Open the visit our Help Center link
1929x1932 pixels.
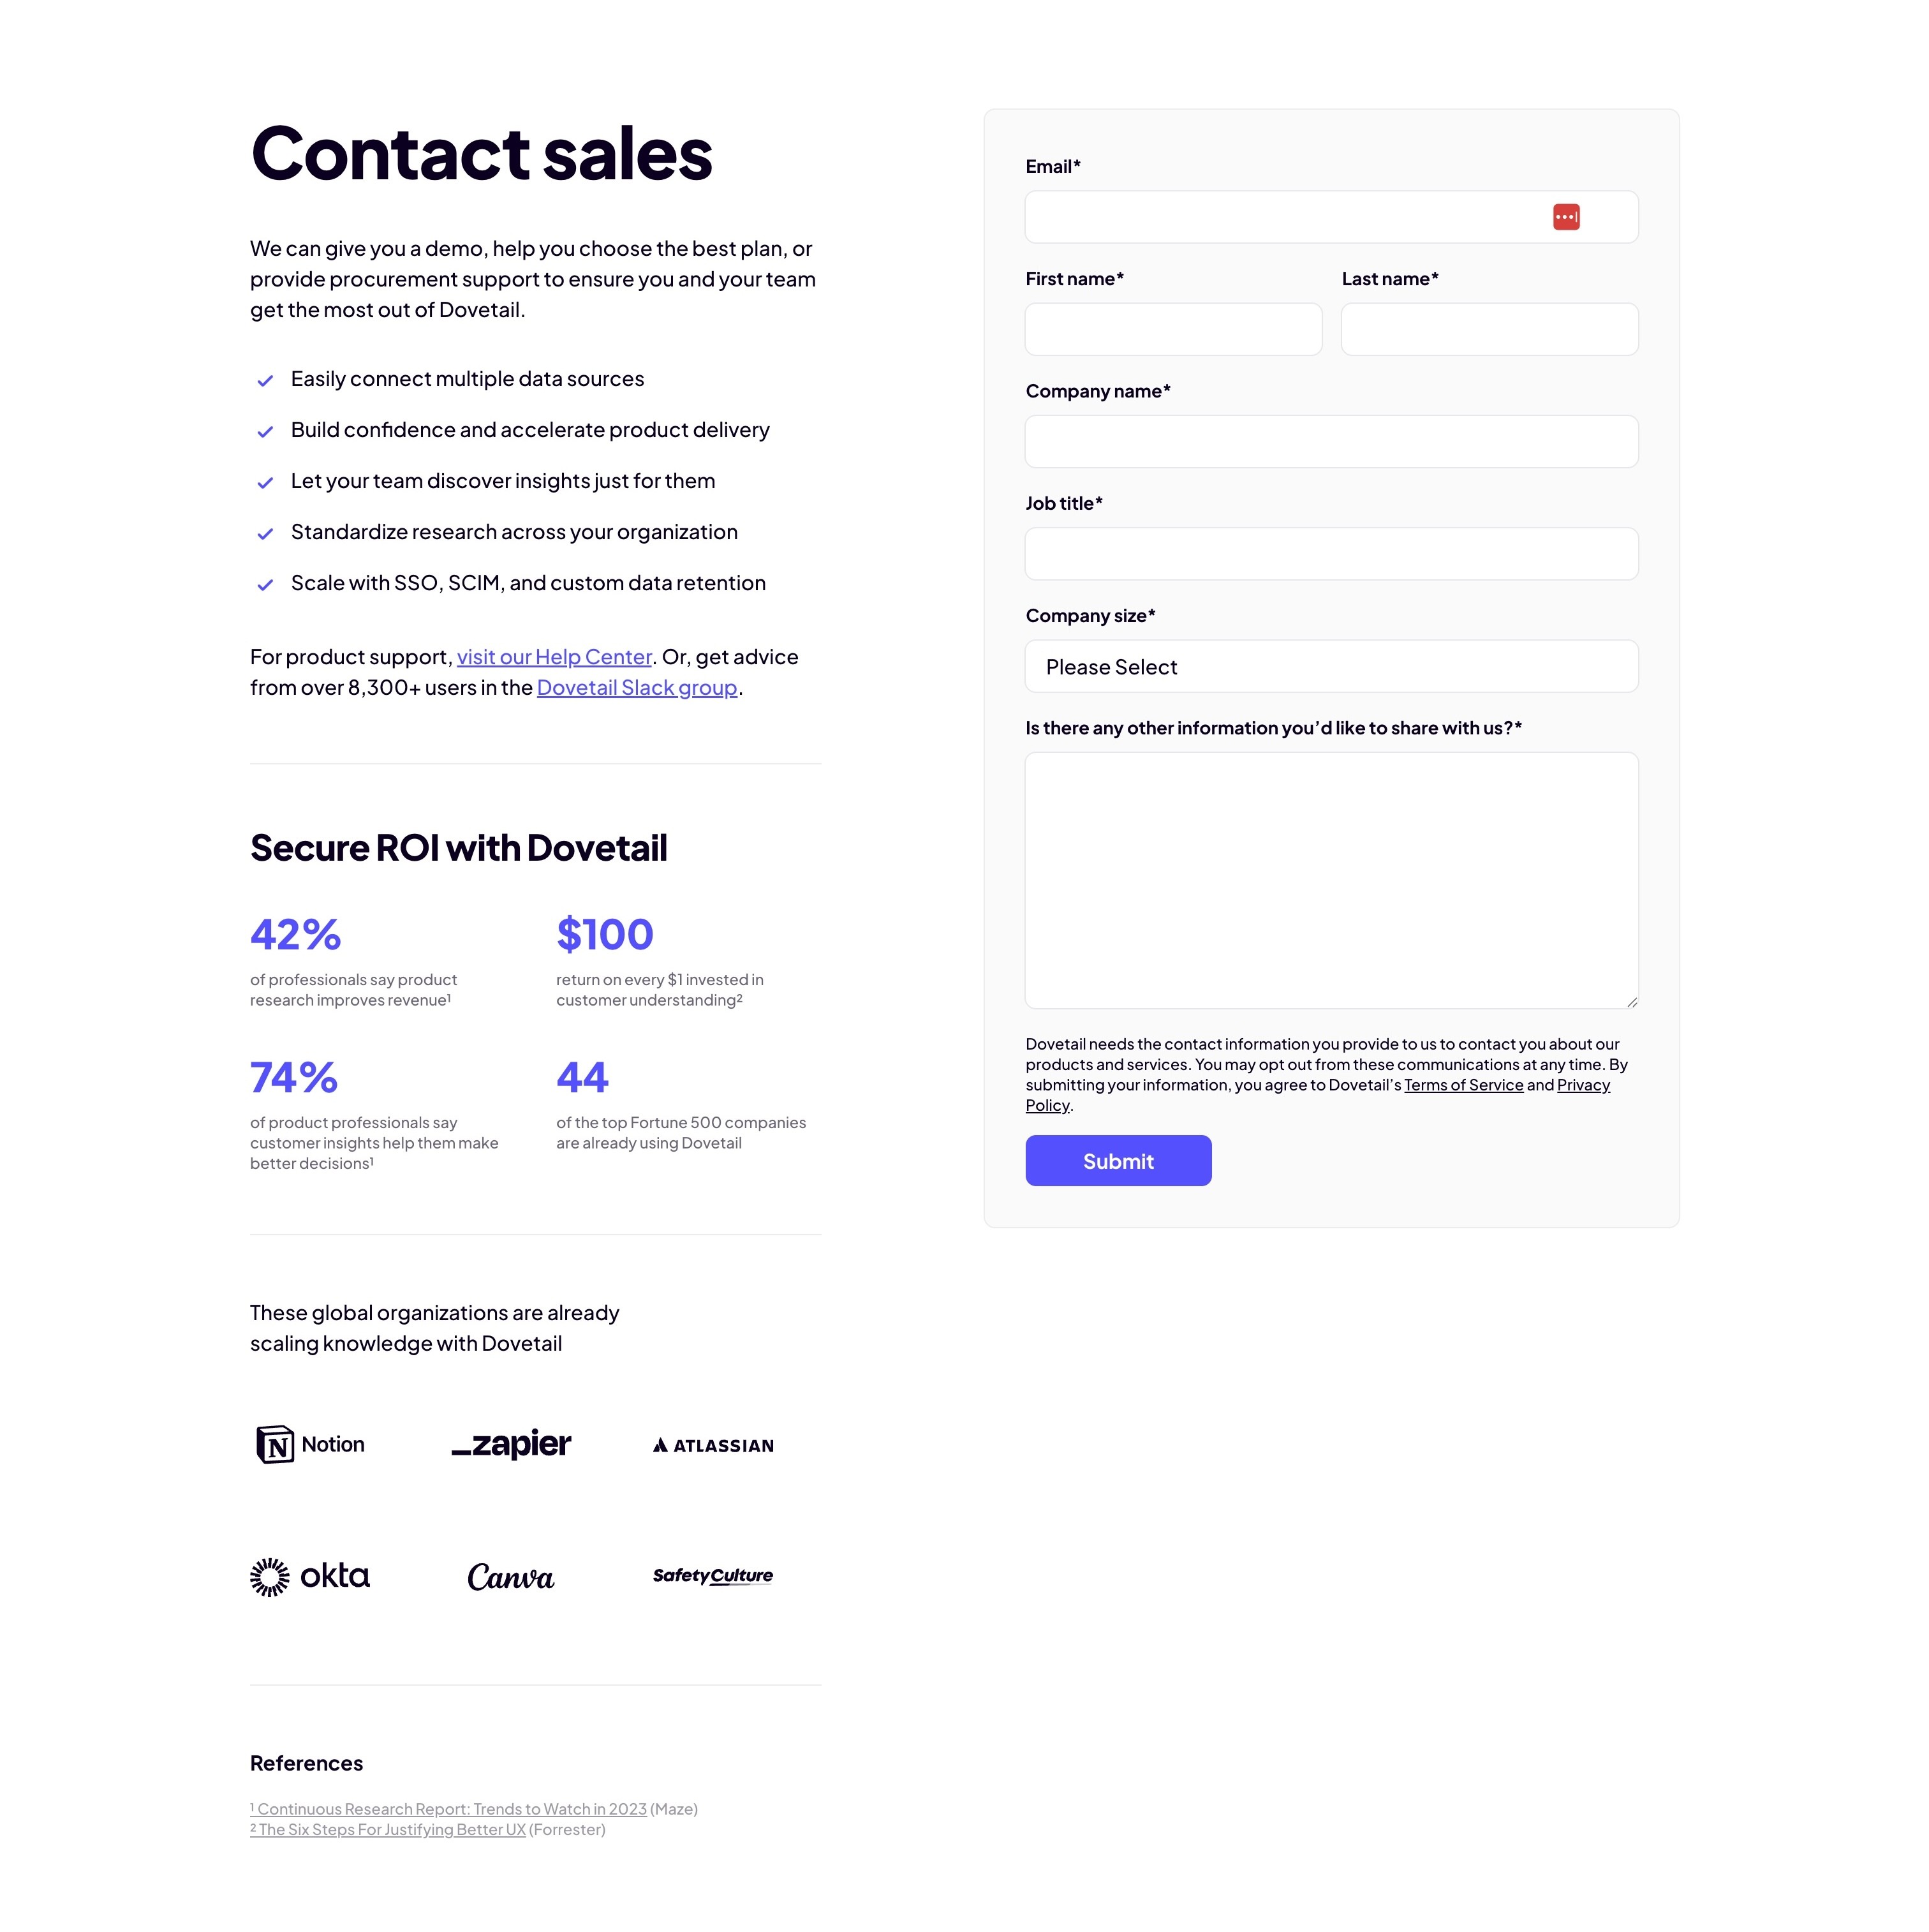tap(554, 657)
